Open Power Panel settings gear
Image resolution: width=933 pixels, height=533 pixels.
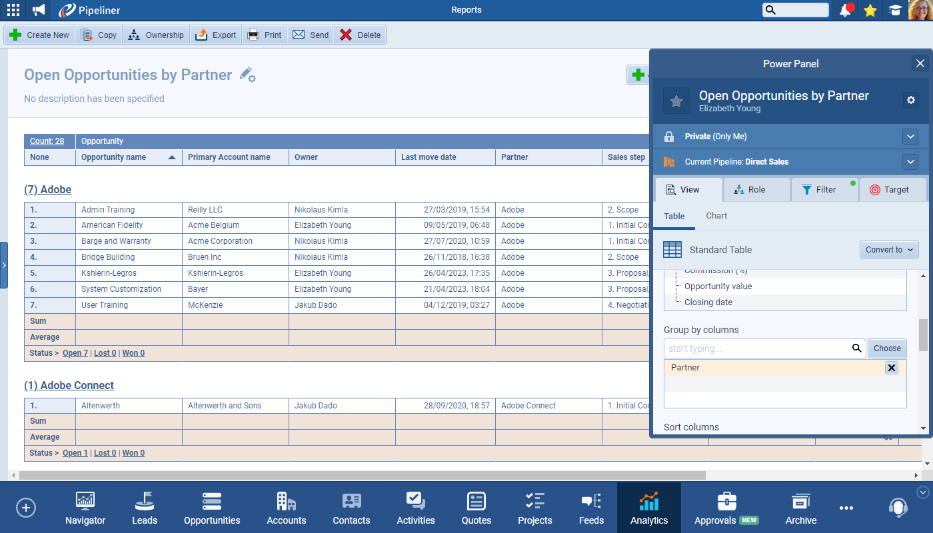tap(911, 100)
